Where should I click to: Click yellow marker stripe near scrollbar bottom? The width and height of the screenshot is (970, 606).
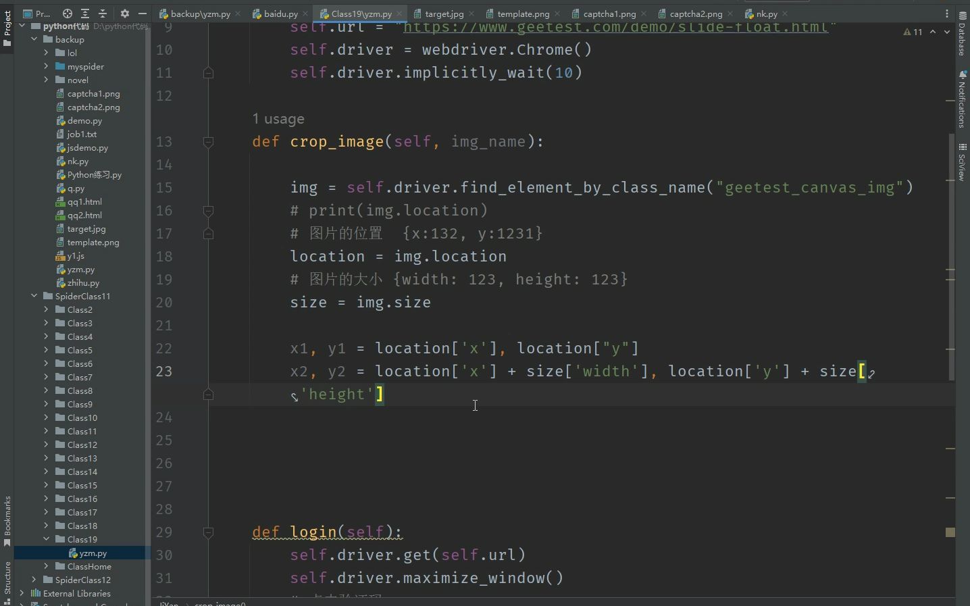pyautogui.click(x=950, y=532)
